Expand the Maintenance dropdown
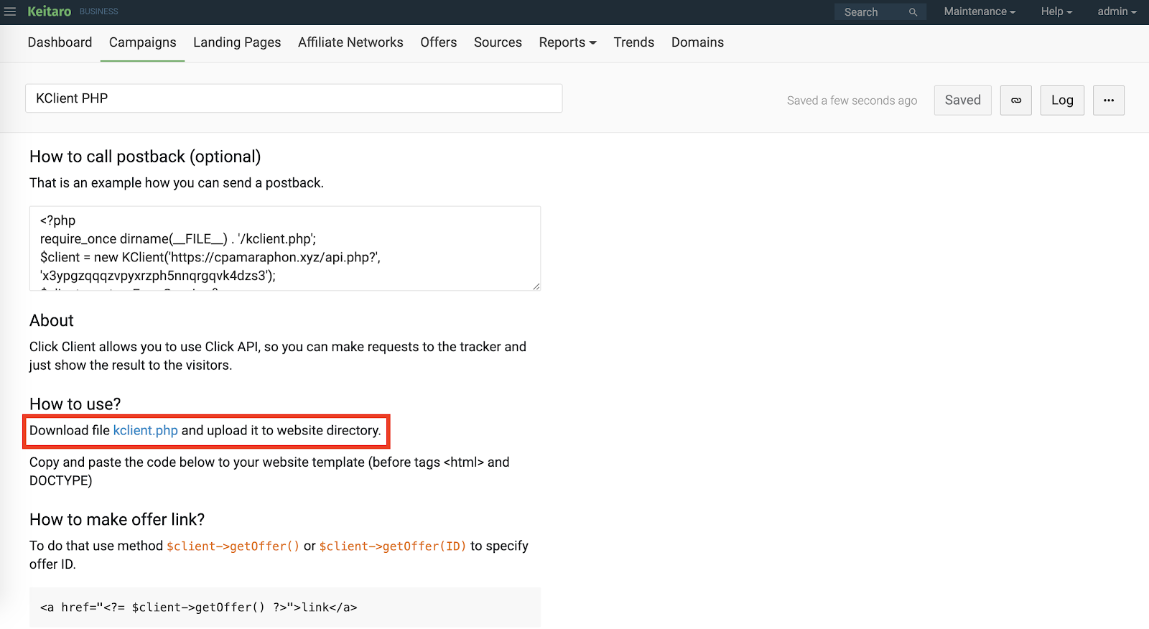This screenshot has height=629, width=1149. coord(980,11)
